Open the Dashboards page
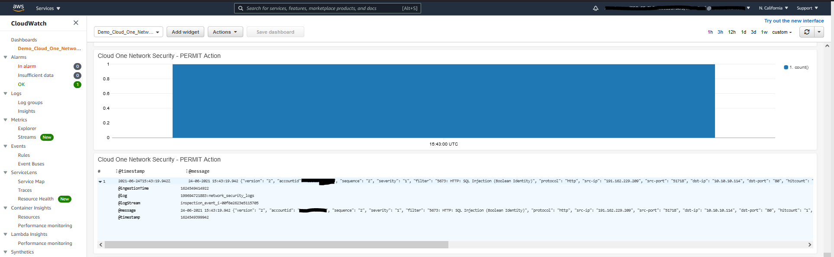The image size is (834, 257). click(24, 40)
